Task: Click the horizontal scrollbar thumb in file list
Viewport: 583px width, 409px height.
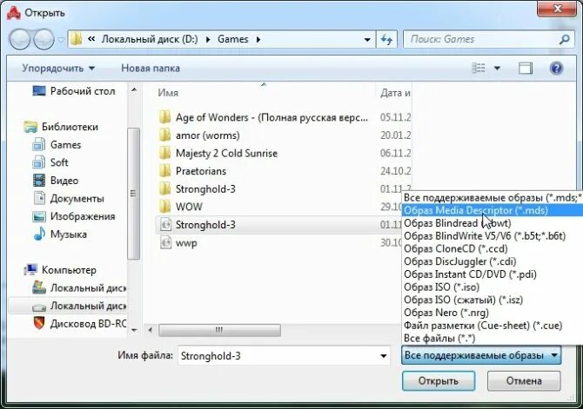Action: pyautogui.click(x=219, y=330)
